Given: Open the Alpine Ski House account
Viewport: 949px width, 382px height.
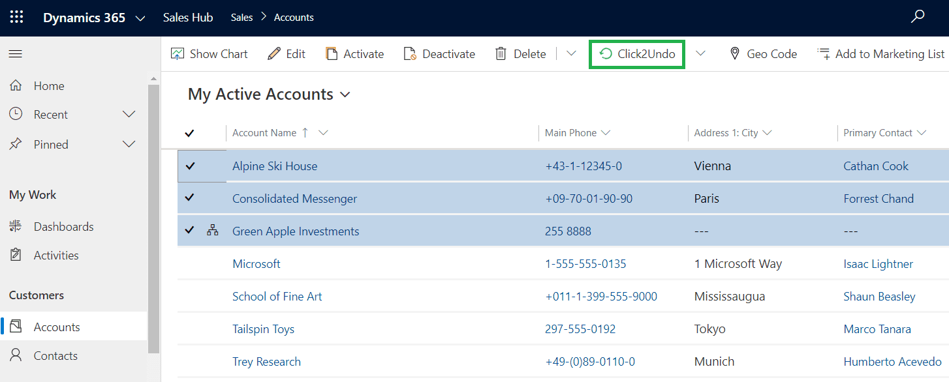Looking at the screenshot, I should [x=275, y=166].
